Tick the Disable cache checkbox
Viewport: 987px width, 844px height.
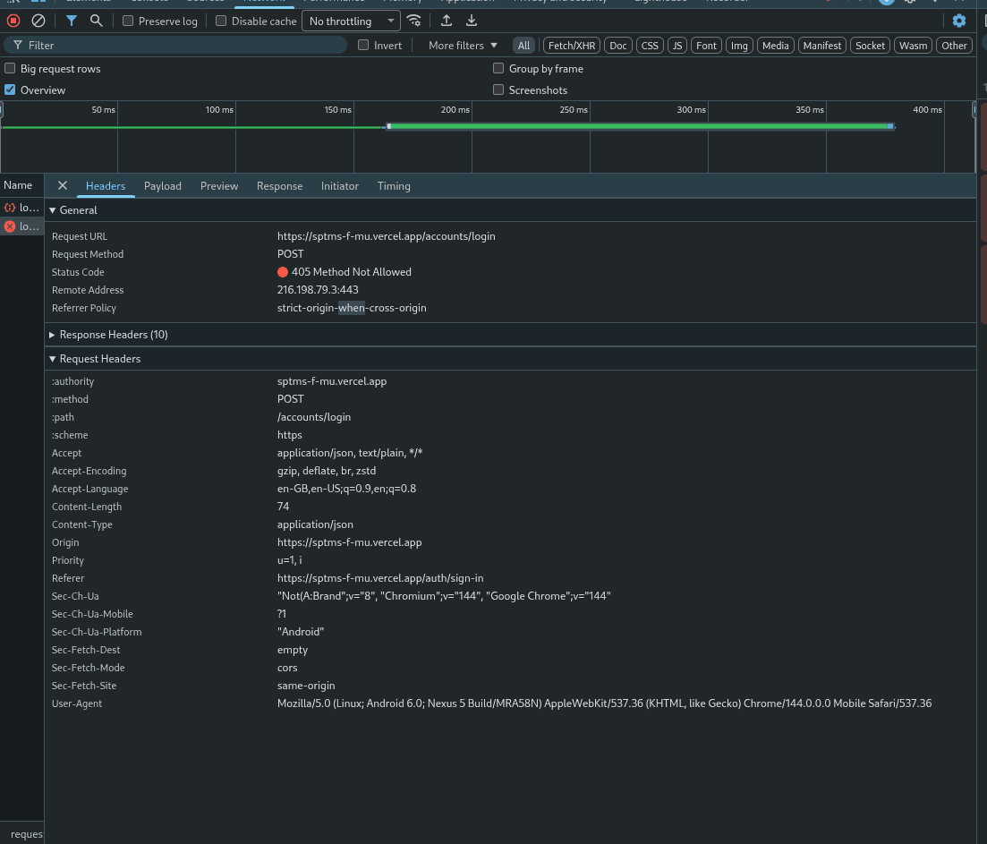pyautogui.click(x=221, y=21)
